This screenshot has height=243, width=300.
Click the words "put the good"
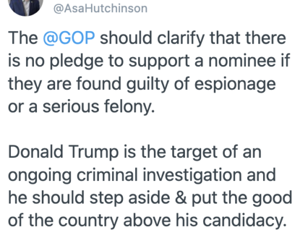tap(242, 199)
